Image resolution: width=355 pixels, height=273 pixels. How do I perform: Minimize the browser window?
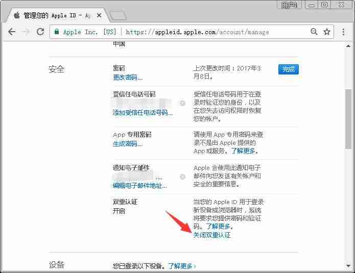tap(312, 5)
